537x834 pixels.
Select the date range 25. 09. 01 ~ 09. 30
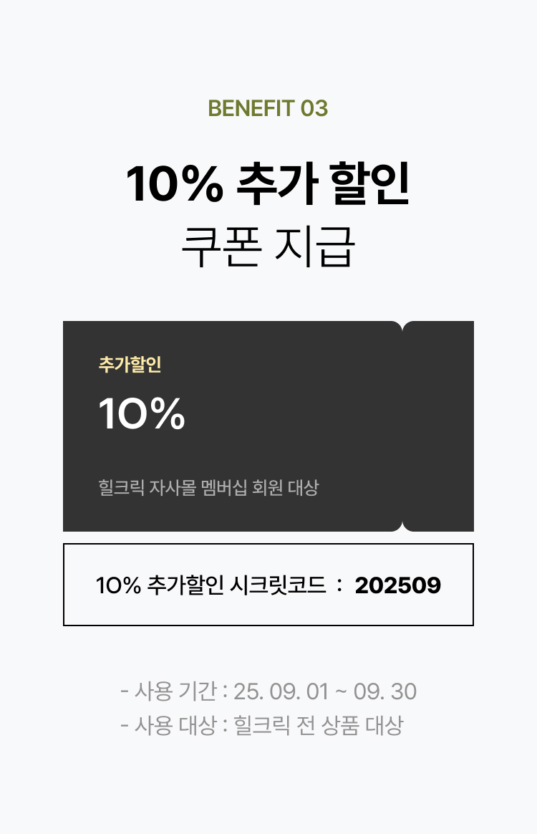(325, 691)
